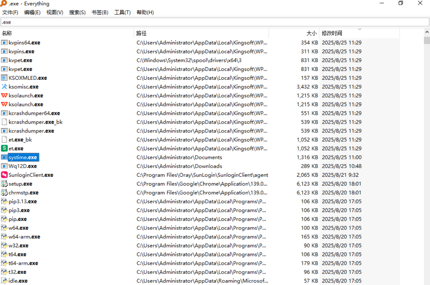
Task: Click the systime.exe file icon
Action: point(4,157)
